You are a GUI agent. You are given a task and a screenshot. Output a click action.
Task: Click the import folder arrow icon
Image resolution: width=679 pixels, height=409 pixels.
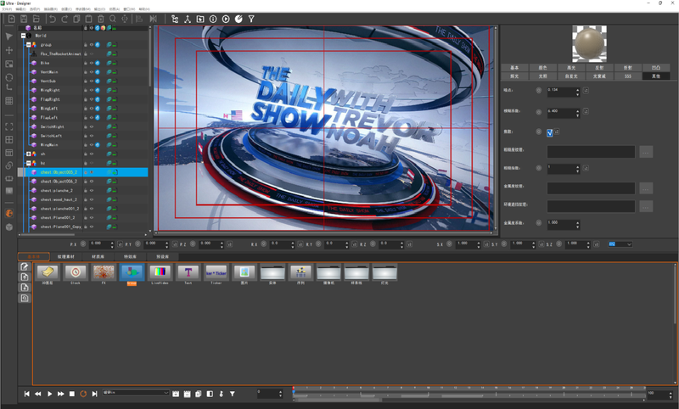click(x=200, y=19)
